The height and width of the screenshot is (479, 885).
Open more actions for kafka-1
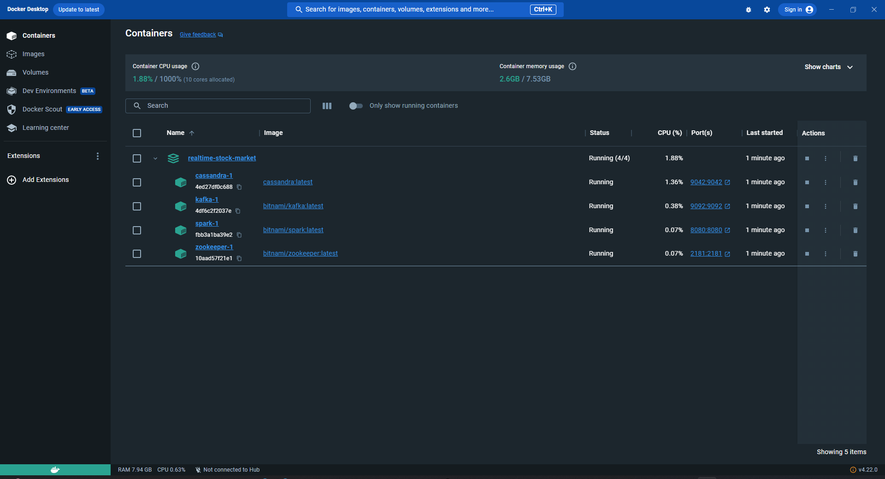pyautogui.click(x=826, y=206)
